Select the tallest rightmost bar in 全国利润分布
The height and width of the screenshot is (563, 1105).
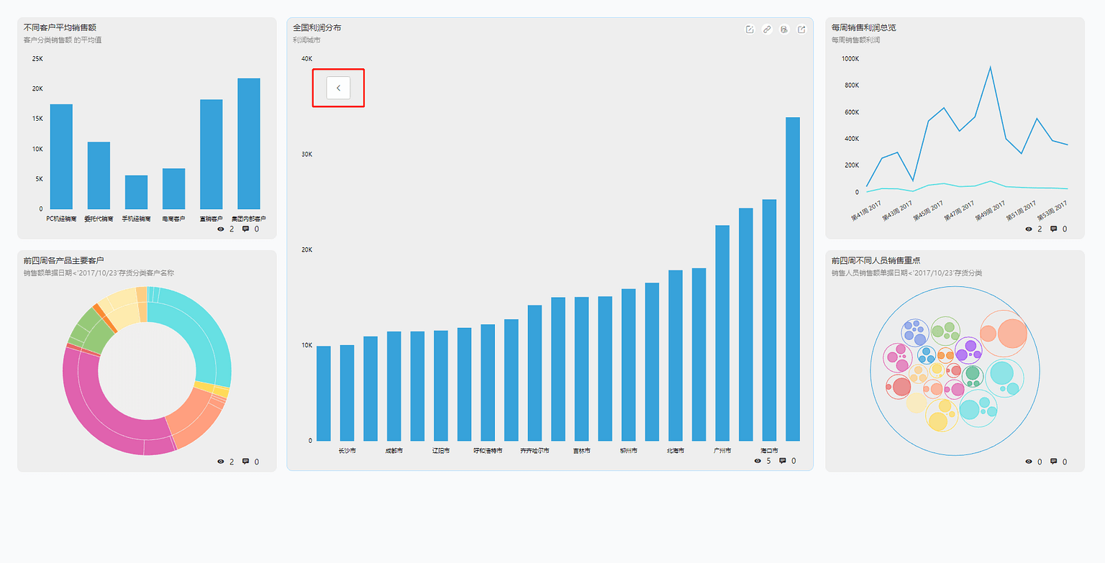click(x=793, y=279)
